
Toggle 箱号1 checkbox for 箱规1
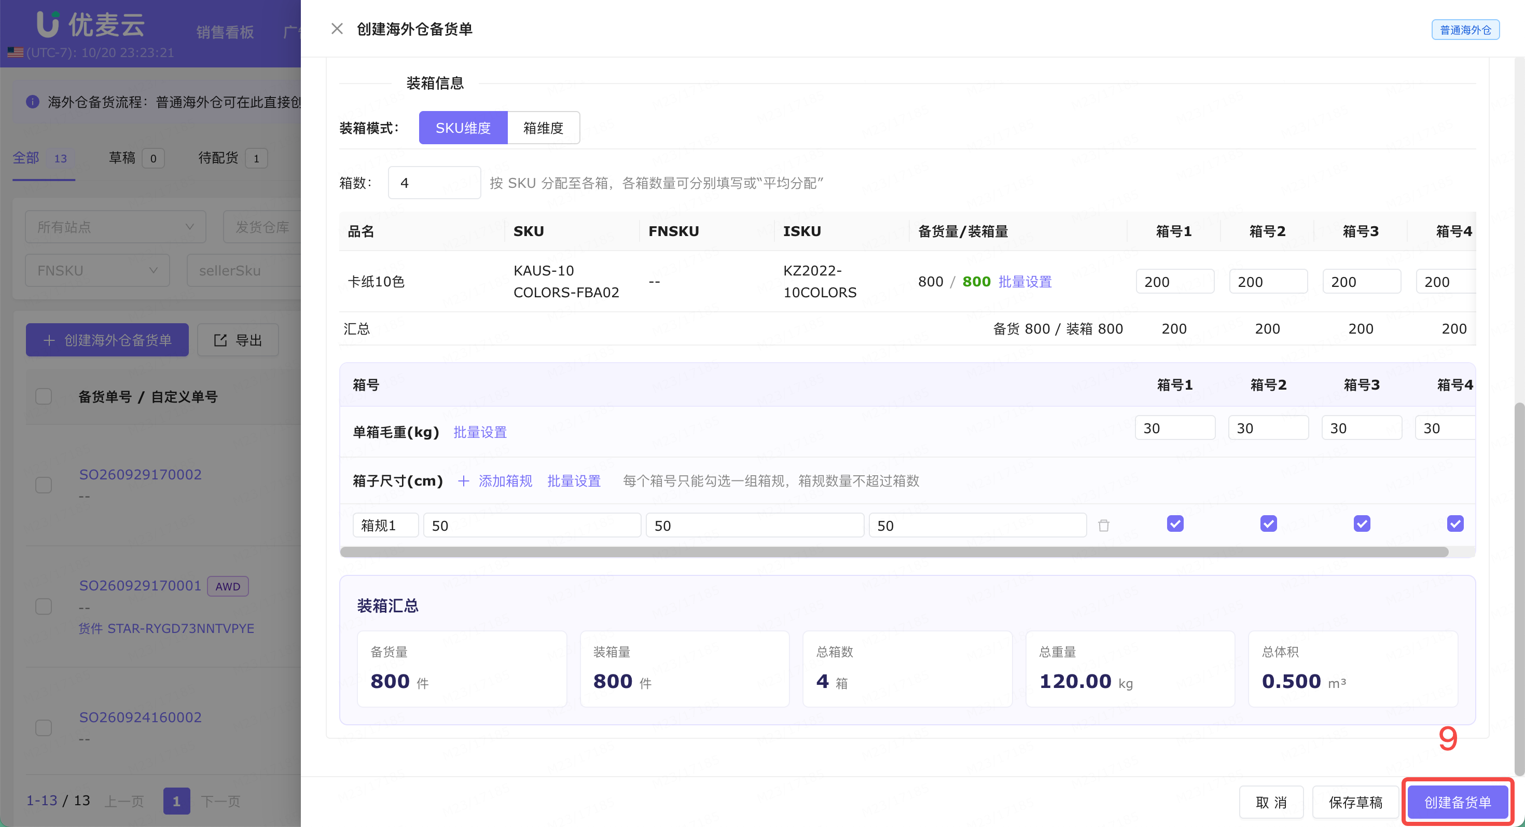[x=1175, y=523]
